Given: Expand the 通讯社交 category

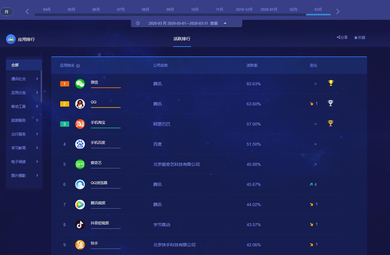Looking at the screenshot, I should pyautogui.click(x=24, y=79).
